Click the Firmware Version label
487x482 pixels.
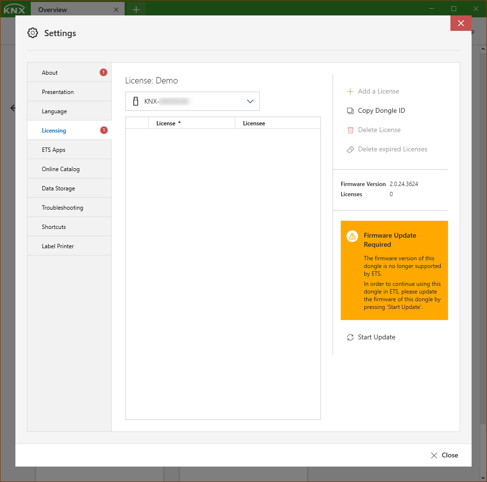(363, 184)
